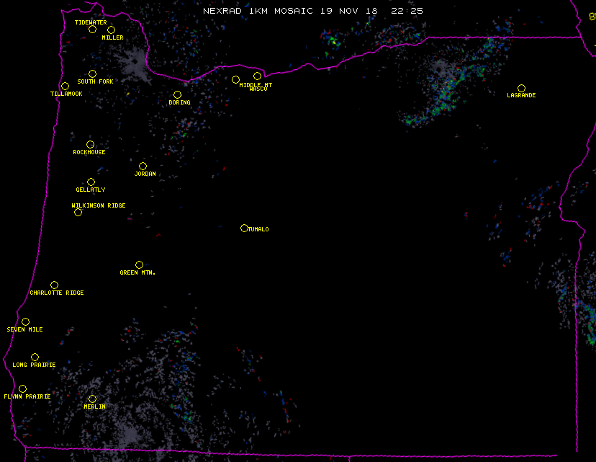Select the Wilkinson Ridge station circle
This screenshot has width=596, height=462.
tap(78, 212)
